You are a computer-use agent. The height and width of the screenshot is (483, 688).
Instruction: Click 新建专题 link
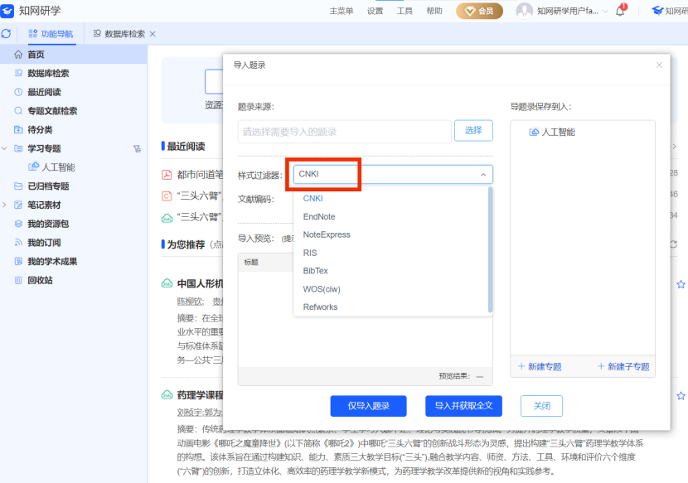(x=540, y=366)
